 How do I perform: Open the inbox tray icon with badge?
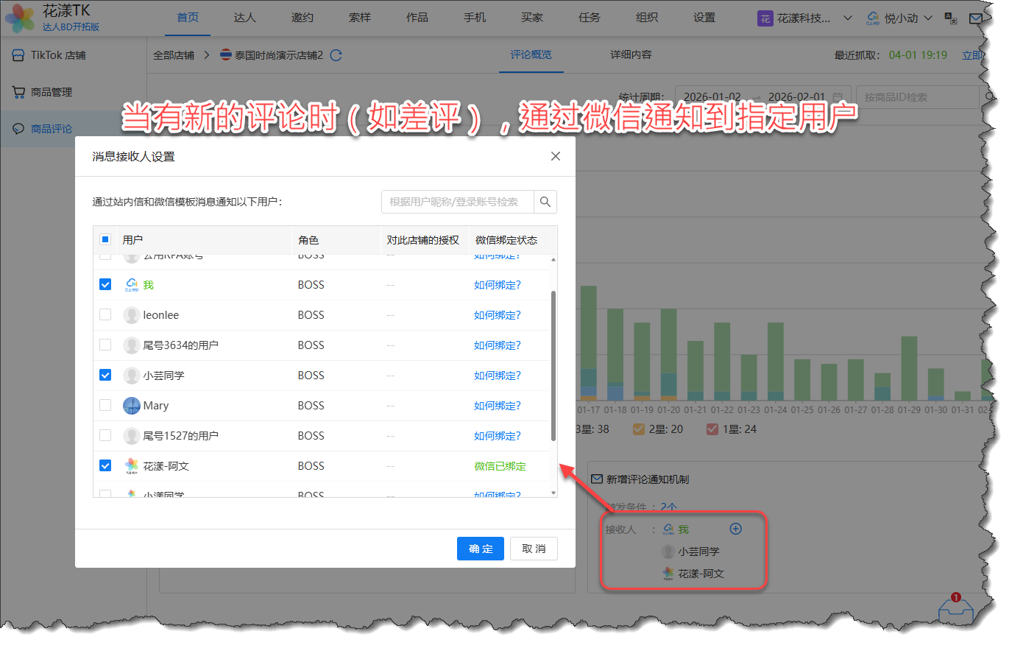tap(955, 610)
